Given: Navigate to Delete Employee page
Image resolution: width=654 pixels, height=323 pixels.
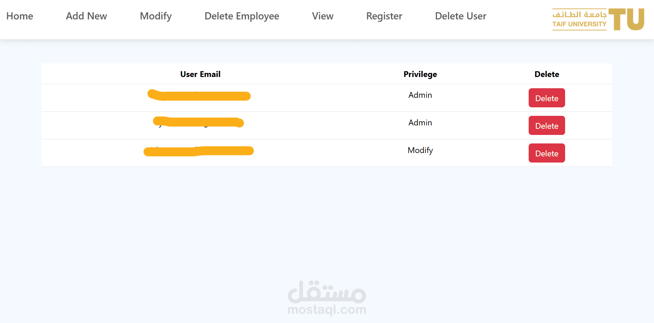Looking at the screenshot, I should [242, 16].
